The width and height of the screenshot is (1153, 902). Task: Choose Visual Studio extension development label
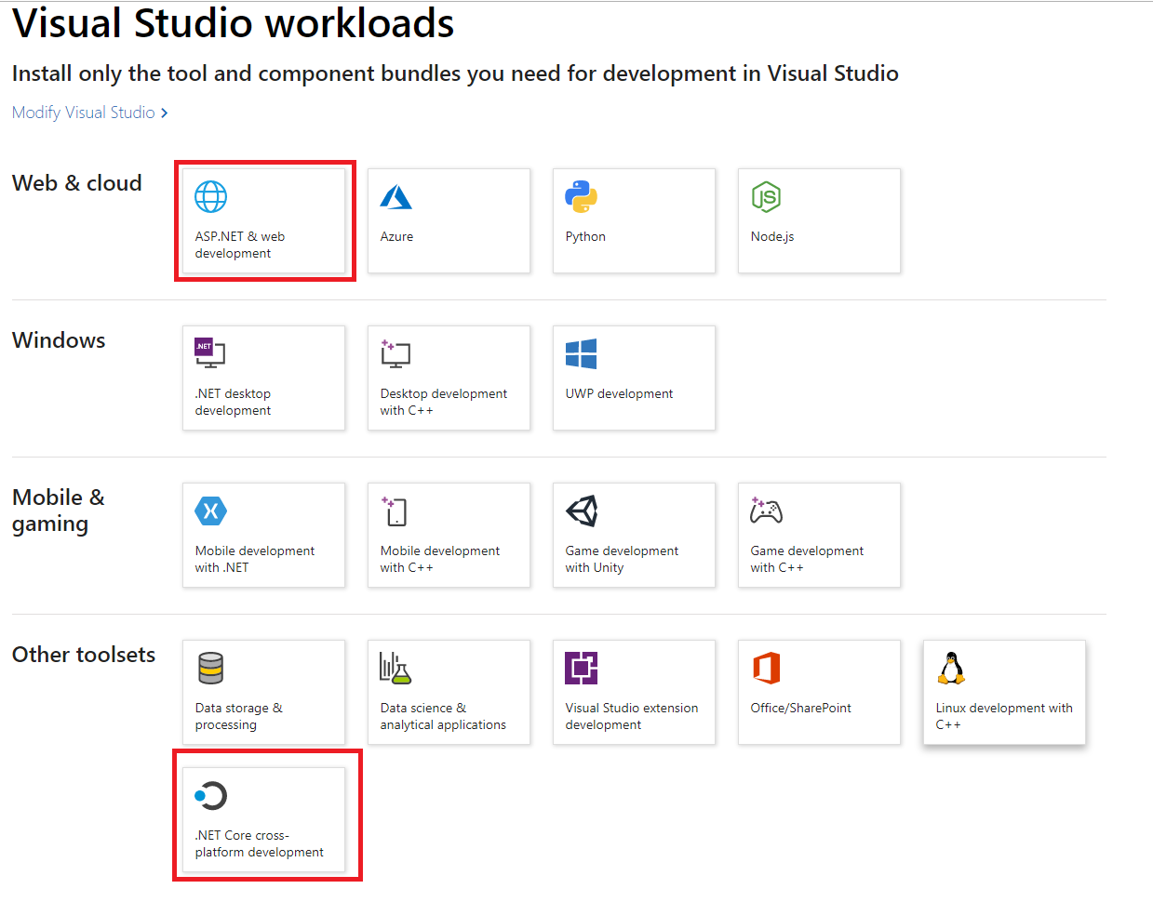(632, 716)
